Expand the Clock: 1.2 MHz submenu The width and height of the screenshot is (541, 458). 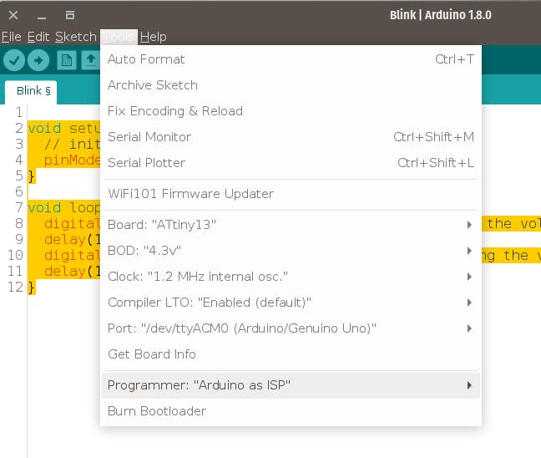coord(291,277)
